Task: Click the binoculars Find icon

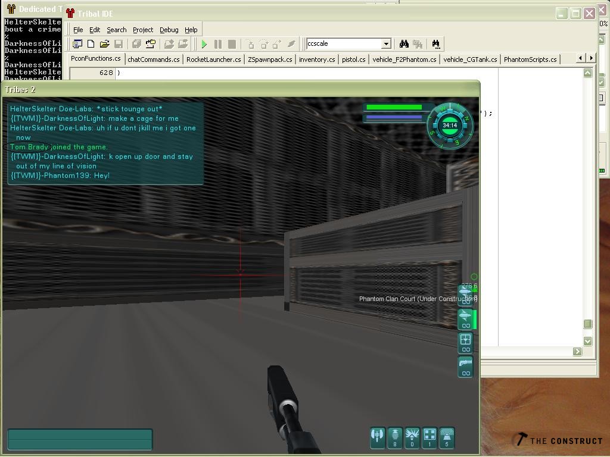Action: pos(404,44)
